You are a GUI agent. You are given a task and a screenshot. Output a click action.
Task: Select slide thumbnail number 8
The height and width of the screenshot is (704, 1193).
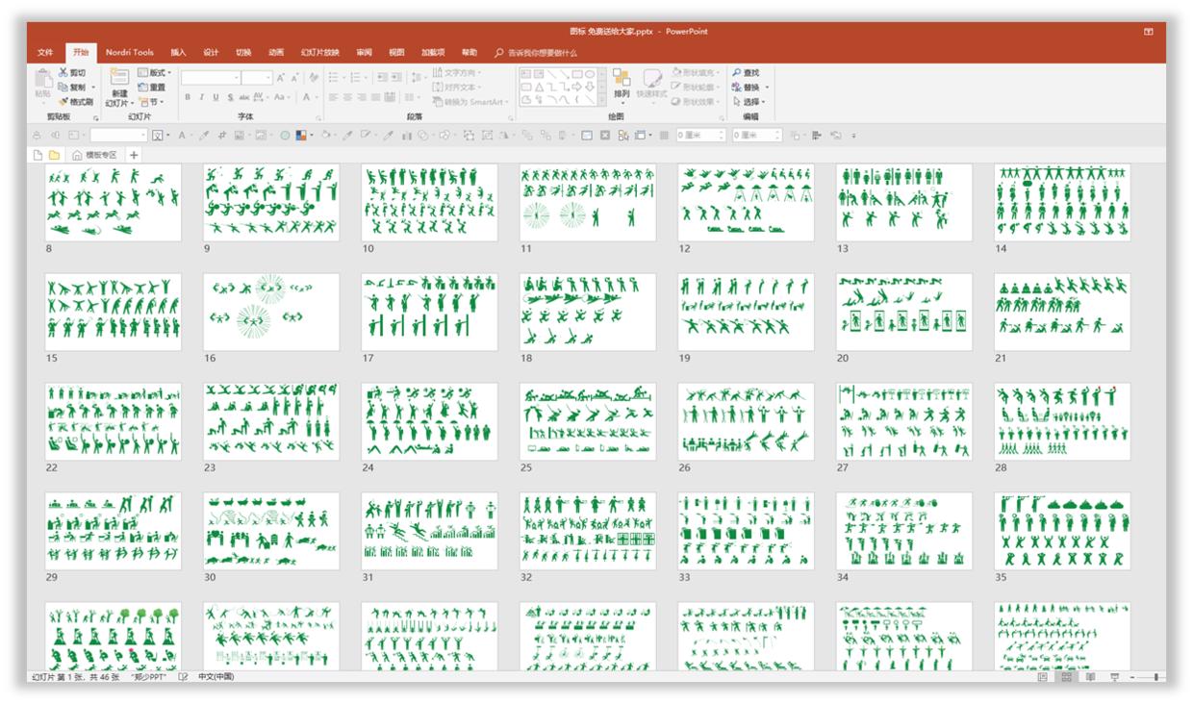114,202
